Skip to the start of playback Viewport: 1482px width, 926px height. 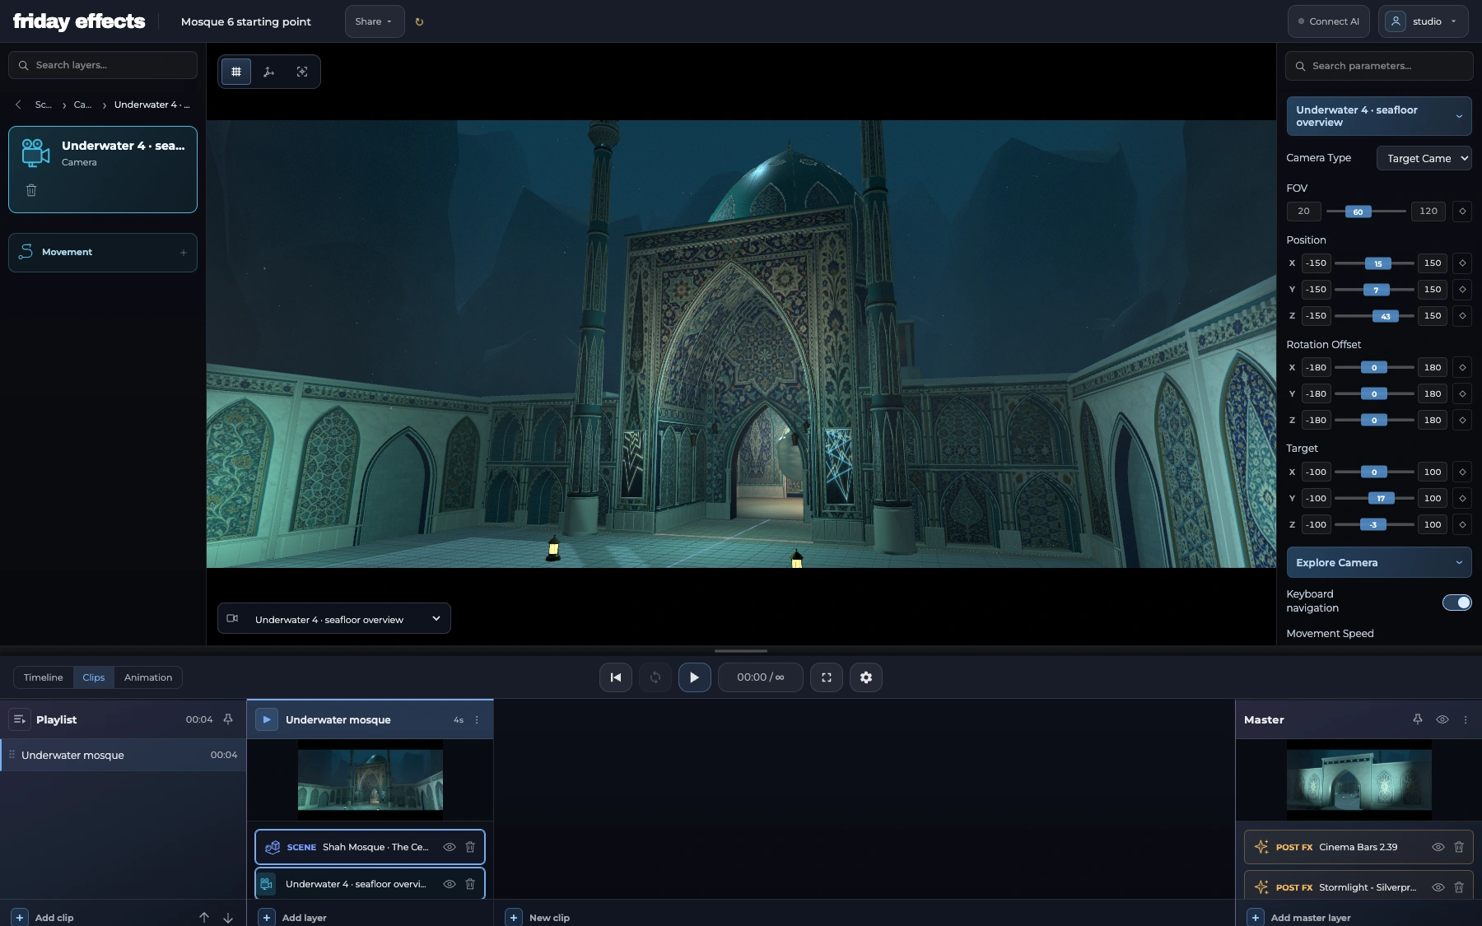click(x=616, y=677)
